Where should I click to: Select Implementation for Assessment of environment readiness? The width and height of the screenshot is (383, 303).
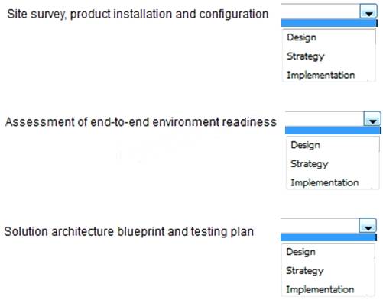[x=325, y=182]
